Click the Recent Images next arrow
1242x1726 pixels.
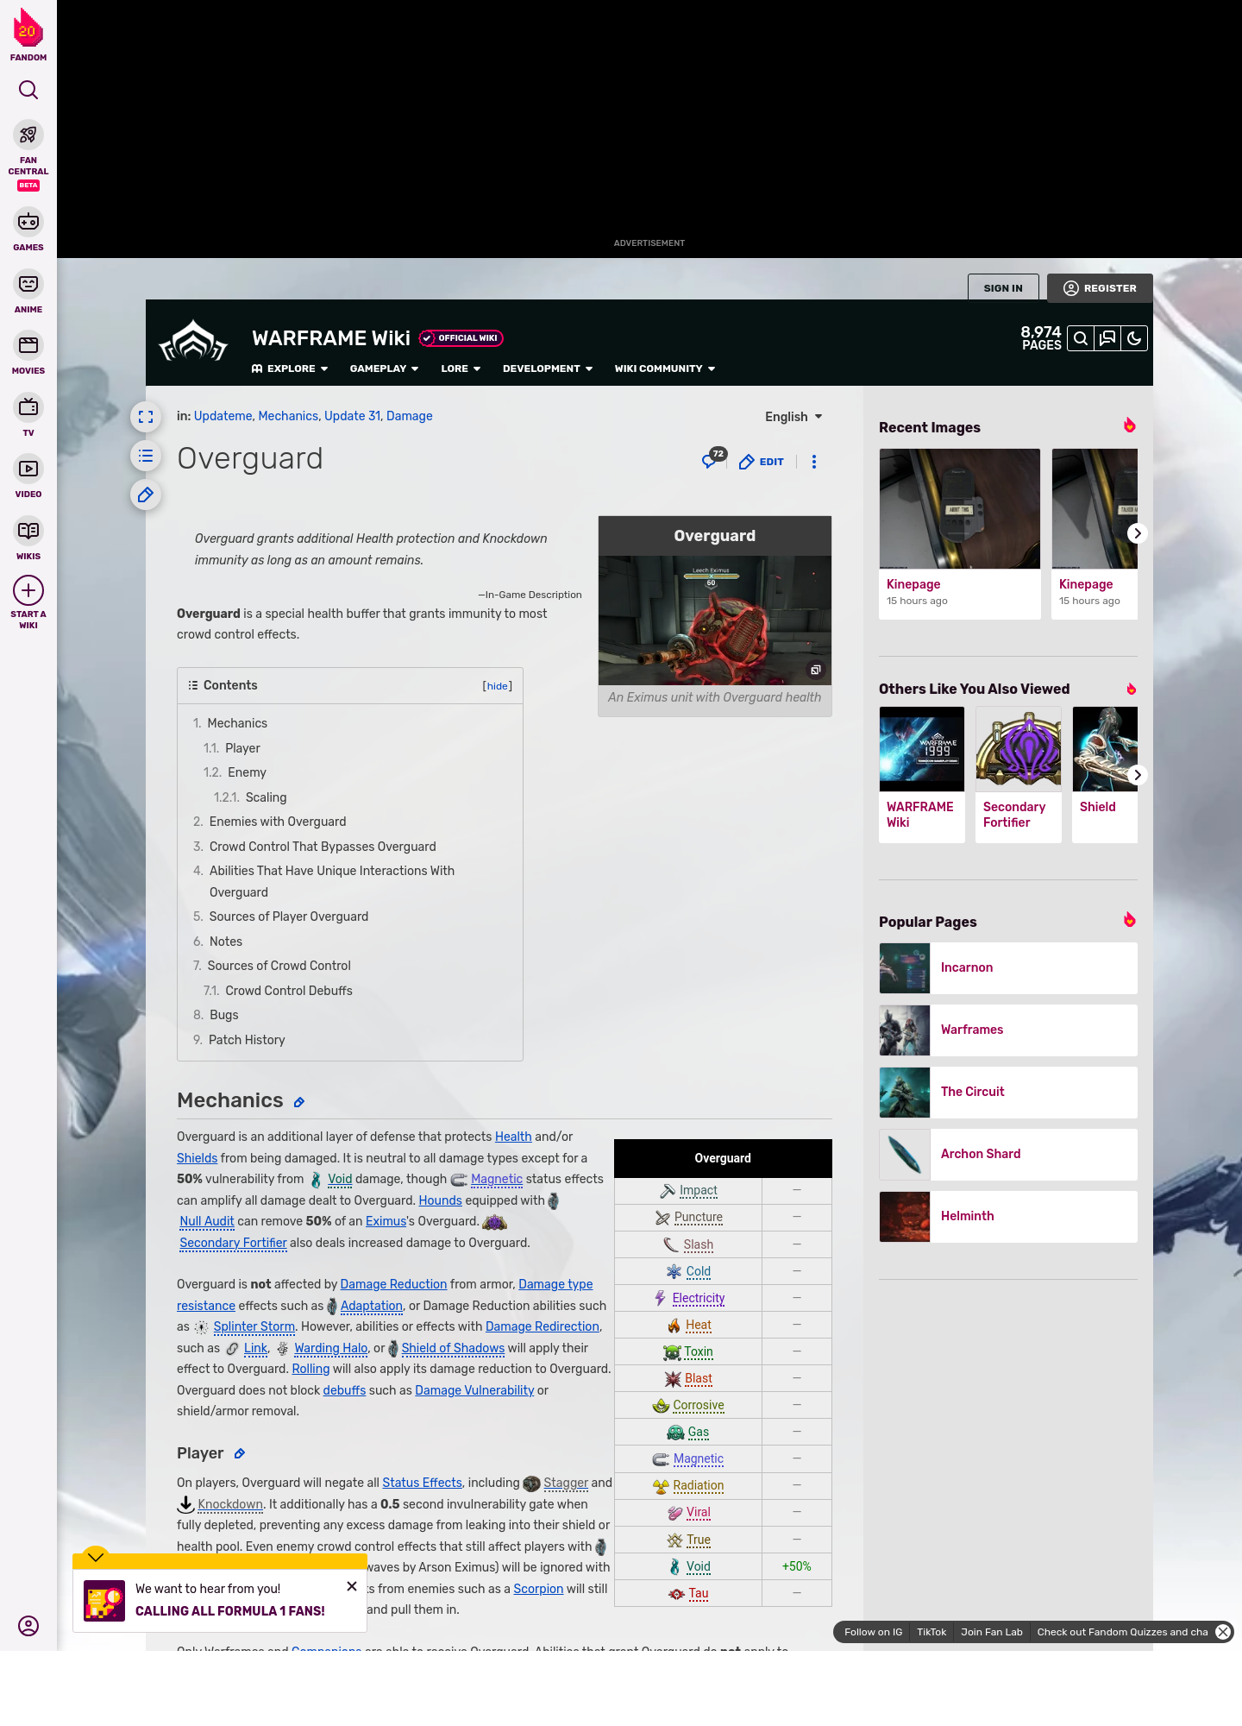coord(1137,533)
